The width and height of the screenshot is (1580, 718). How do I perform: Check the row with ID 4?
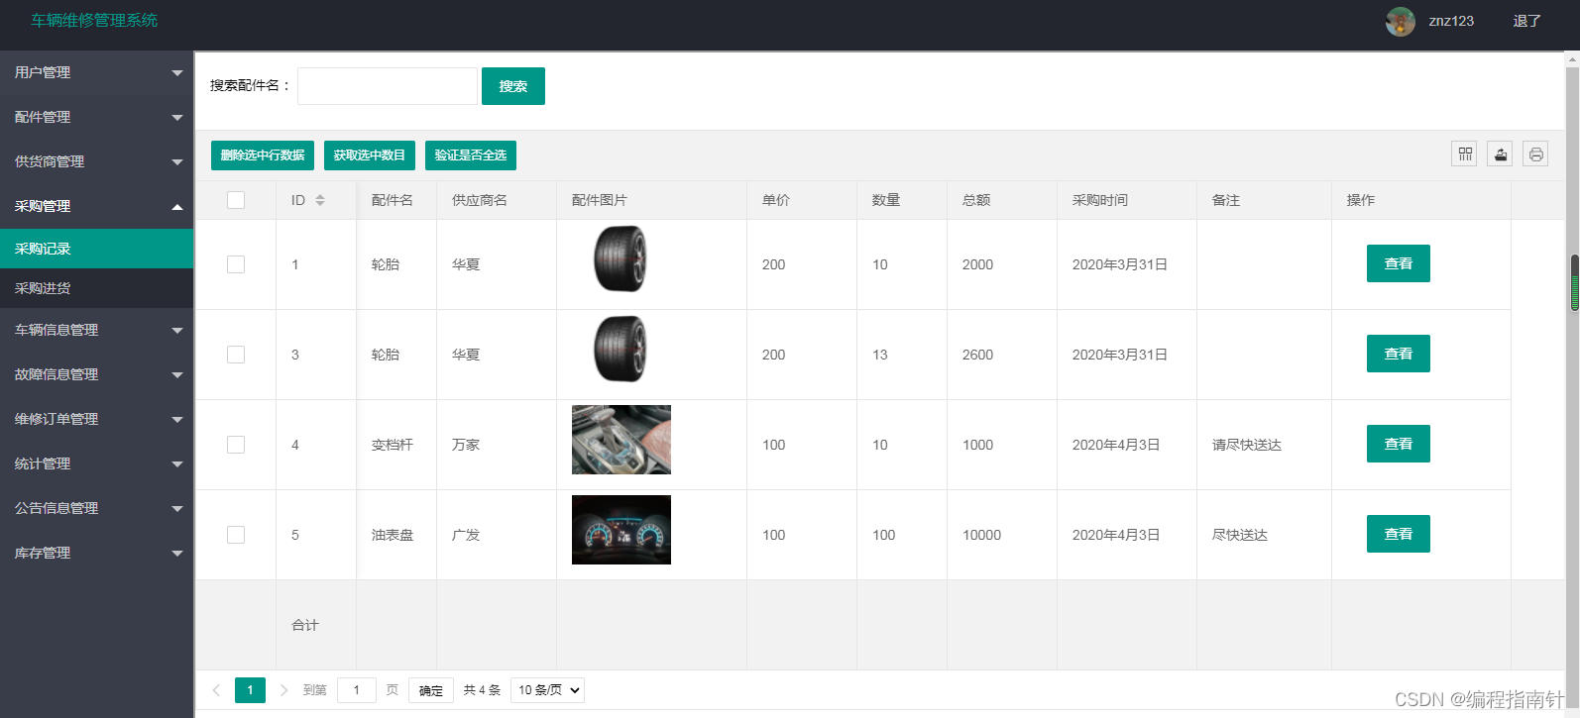point(236,445)
